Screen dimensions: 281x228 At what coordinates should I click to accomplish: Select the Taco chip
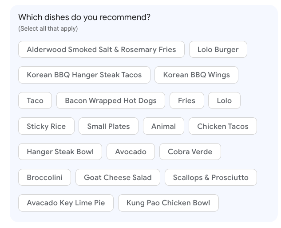[35, 100]
